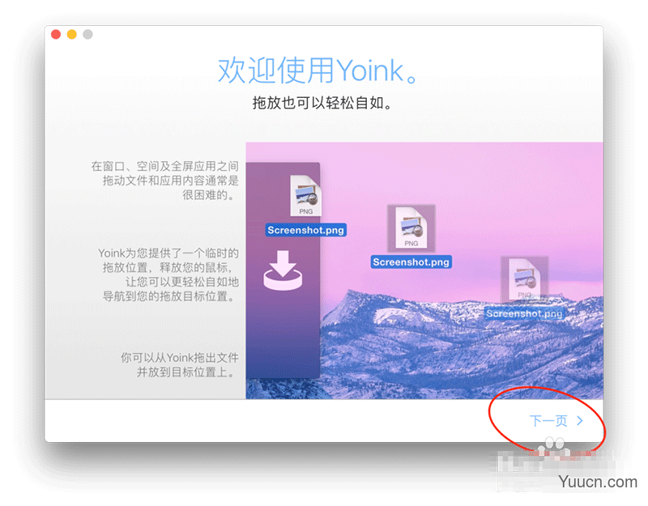
Task: Minimize the window with the yellow button
Action: click(72, 34)
